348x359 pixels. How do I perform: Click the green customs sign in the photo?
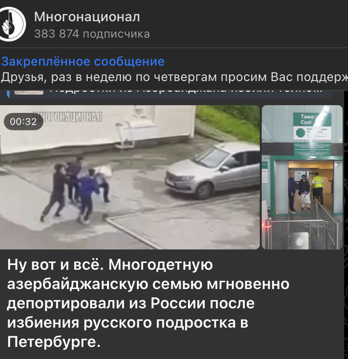pos(312,126)
